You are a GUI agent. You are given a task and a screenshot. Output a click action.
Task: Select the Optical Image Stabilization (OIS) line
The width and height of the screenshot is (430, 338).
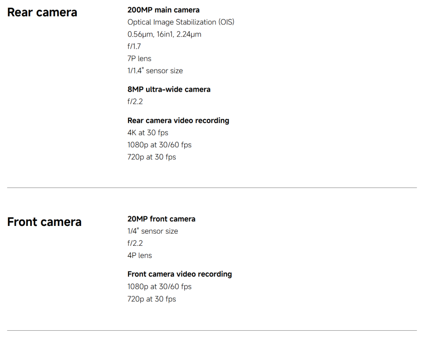[x=181, y=22]
